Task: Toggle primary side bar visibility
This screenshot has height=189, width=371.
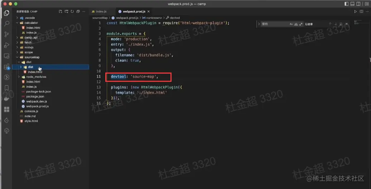Action: (347, 4)
